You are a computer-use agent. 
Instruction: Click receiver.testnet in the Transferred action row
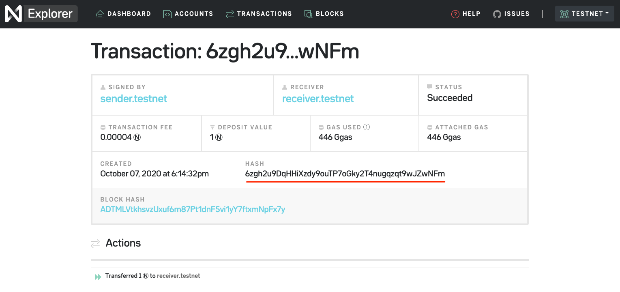point(178,275)
